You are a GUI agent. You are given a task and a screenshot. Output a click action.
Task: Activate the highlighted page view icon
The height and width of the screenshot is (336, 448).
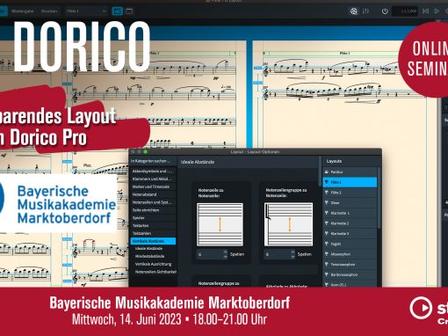[x=118, y=11]
